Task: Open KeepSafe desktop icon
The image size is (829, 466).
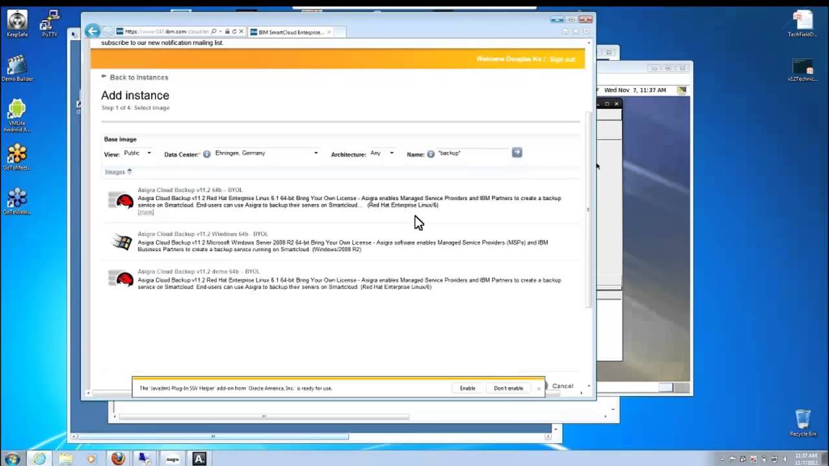Action: coord(17,23)
